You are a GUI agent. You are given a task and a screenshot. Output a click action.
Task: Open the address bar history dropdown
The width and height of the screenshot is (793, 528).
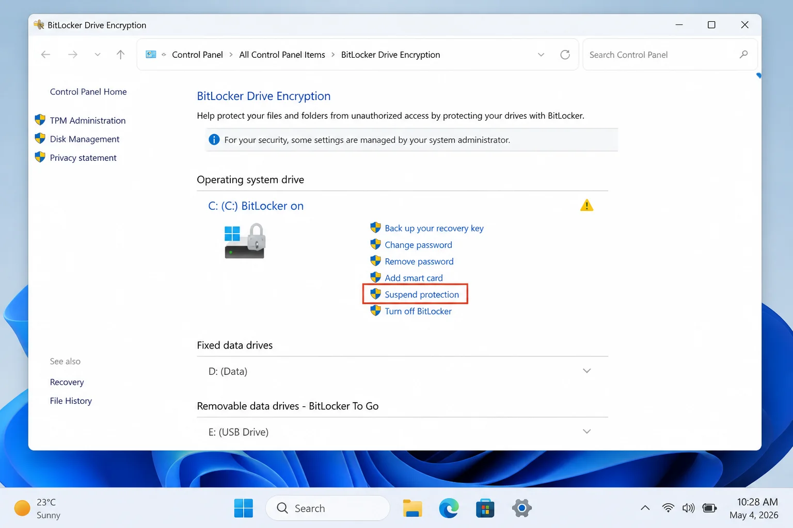(x=541, y=55)
